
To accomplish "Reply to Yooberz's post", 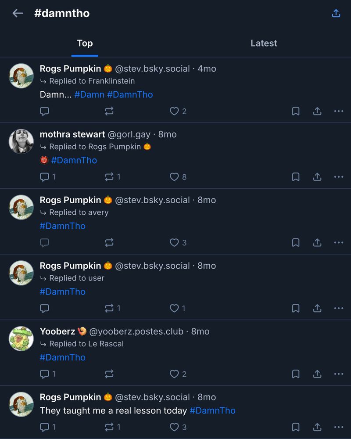I will [x=44, y=374].
